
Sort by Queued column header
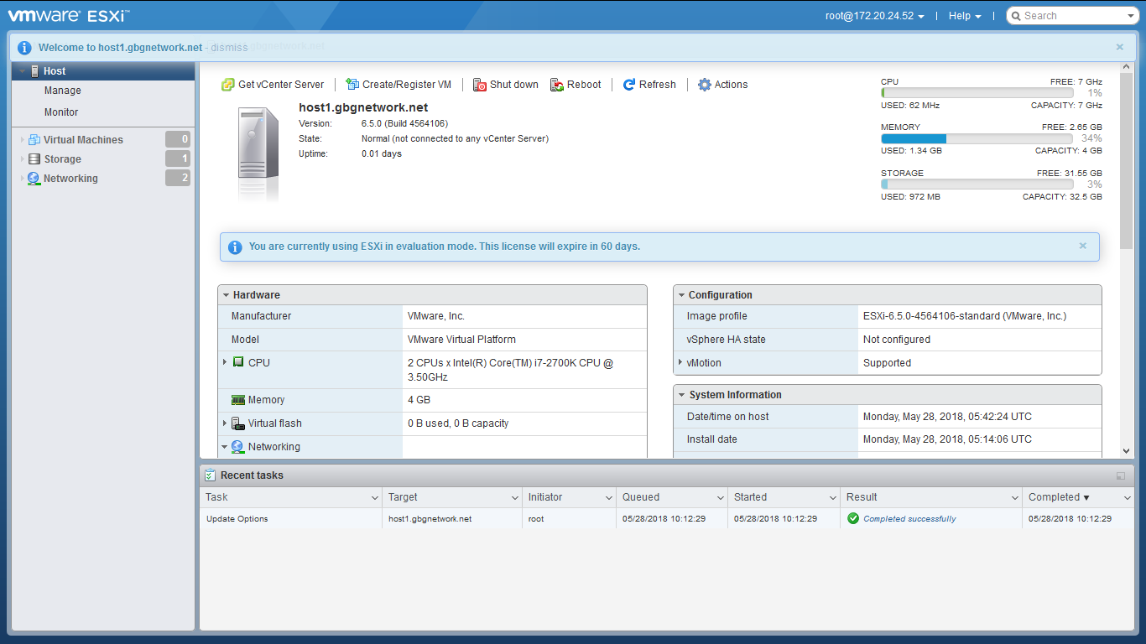[641, 497]
